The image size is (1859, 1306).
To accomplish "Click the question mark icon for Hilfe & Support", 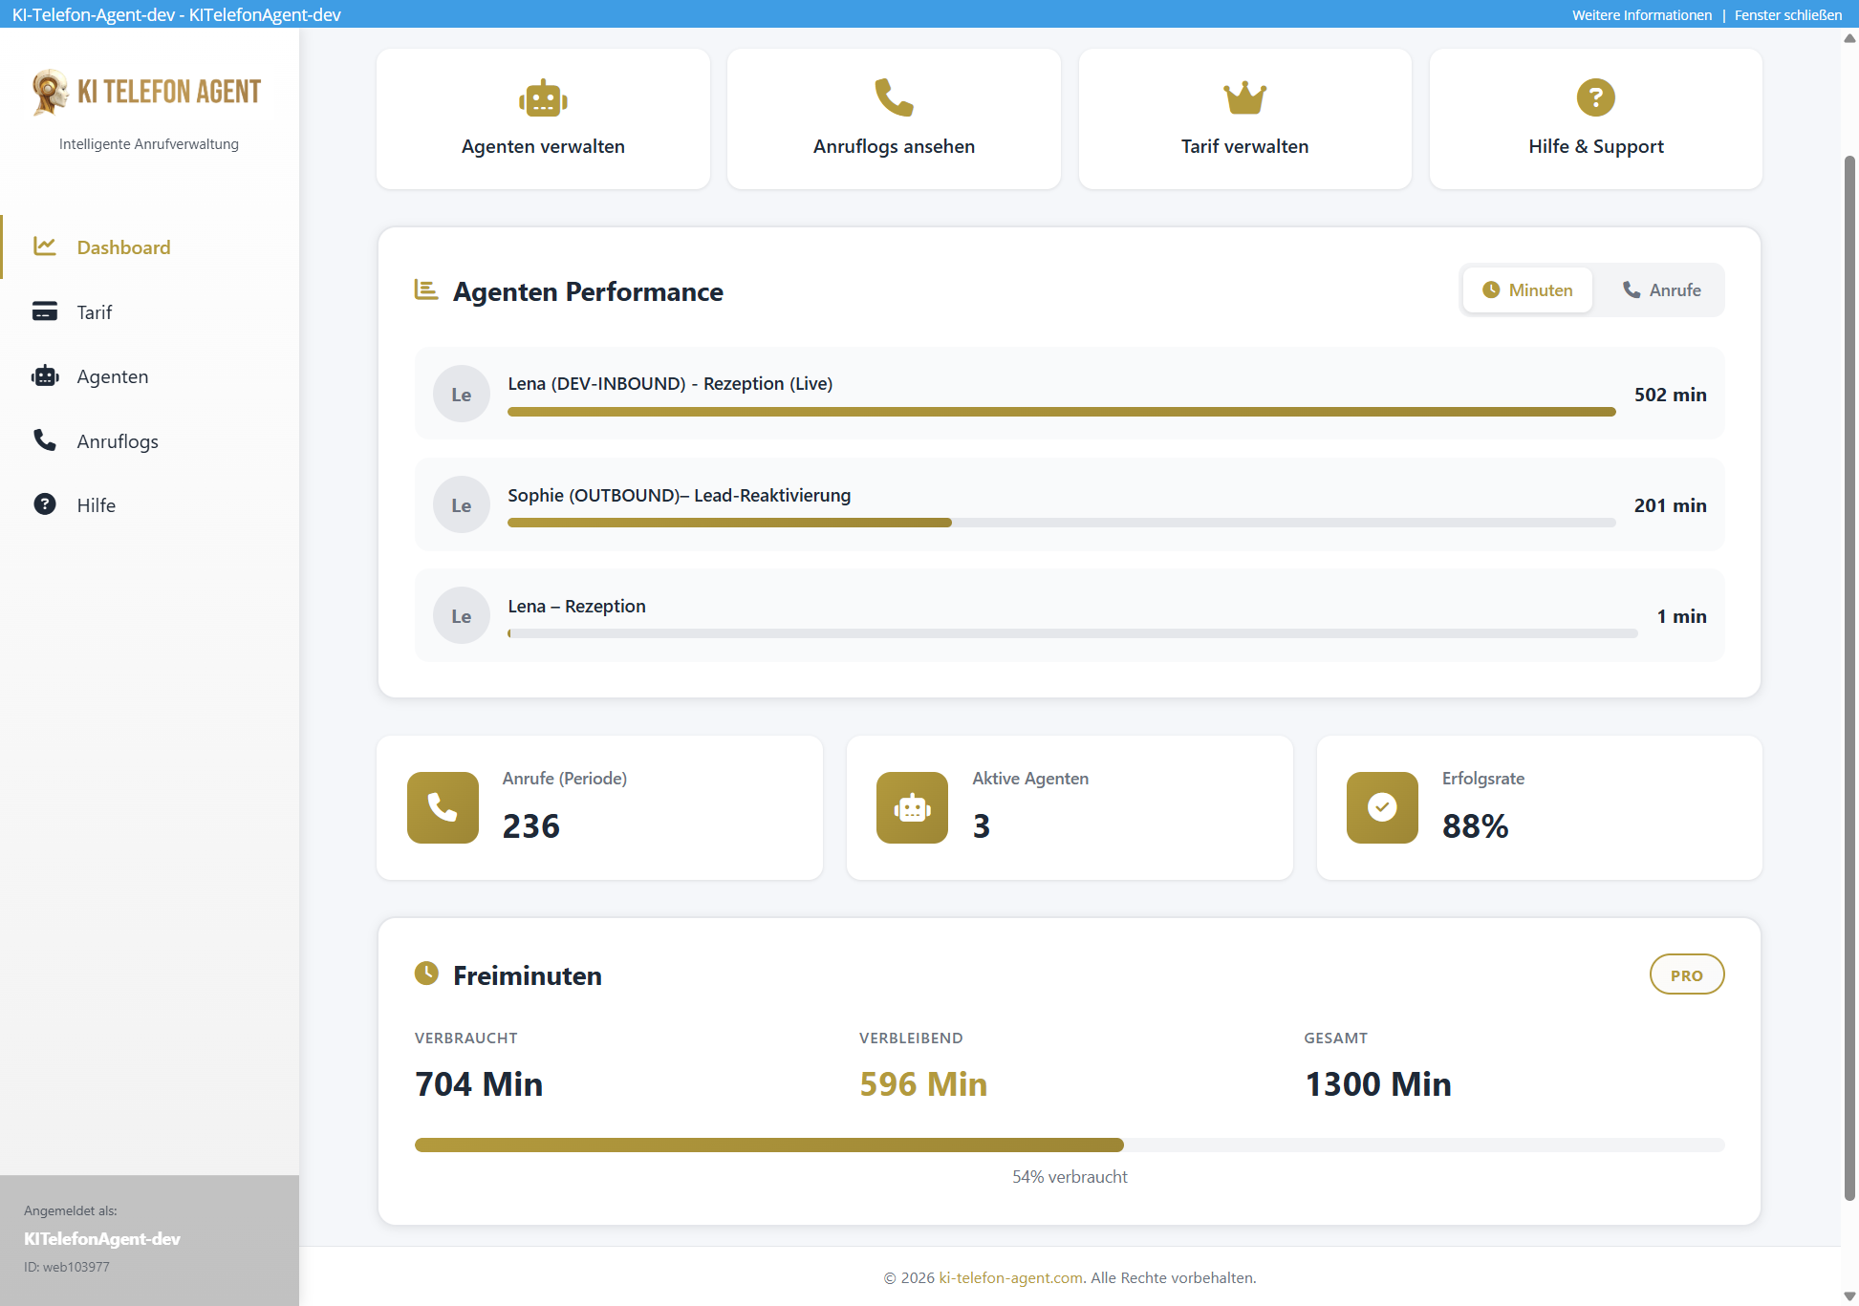I will 1594,96.
